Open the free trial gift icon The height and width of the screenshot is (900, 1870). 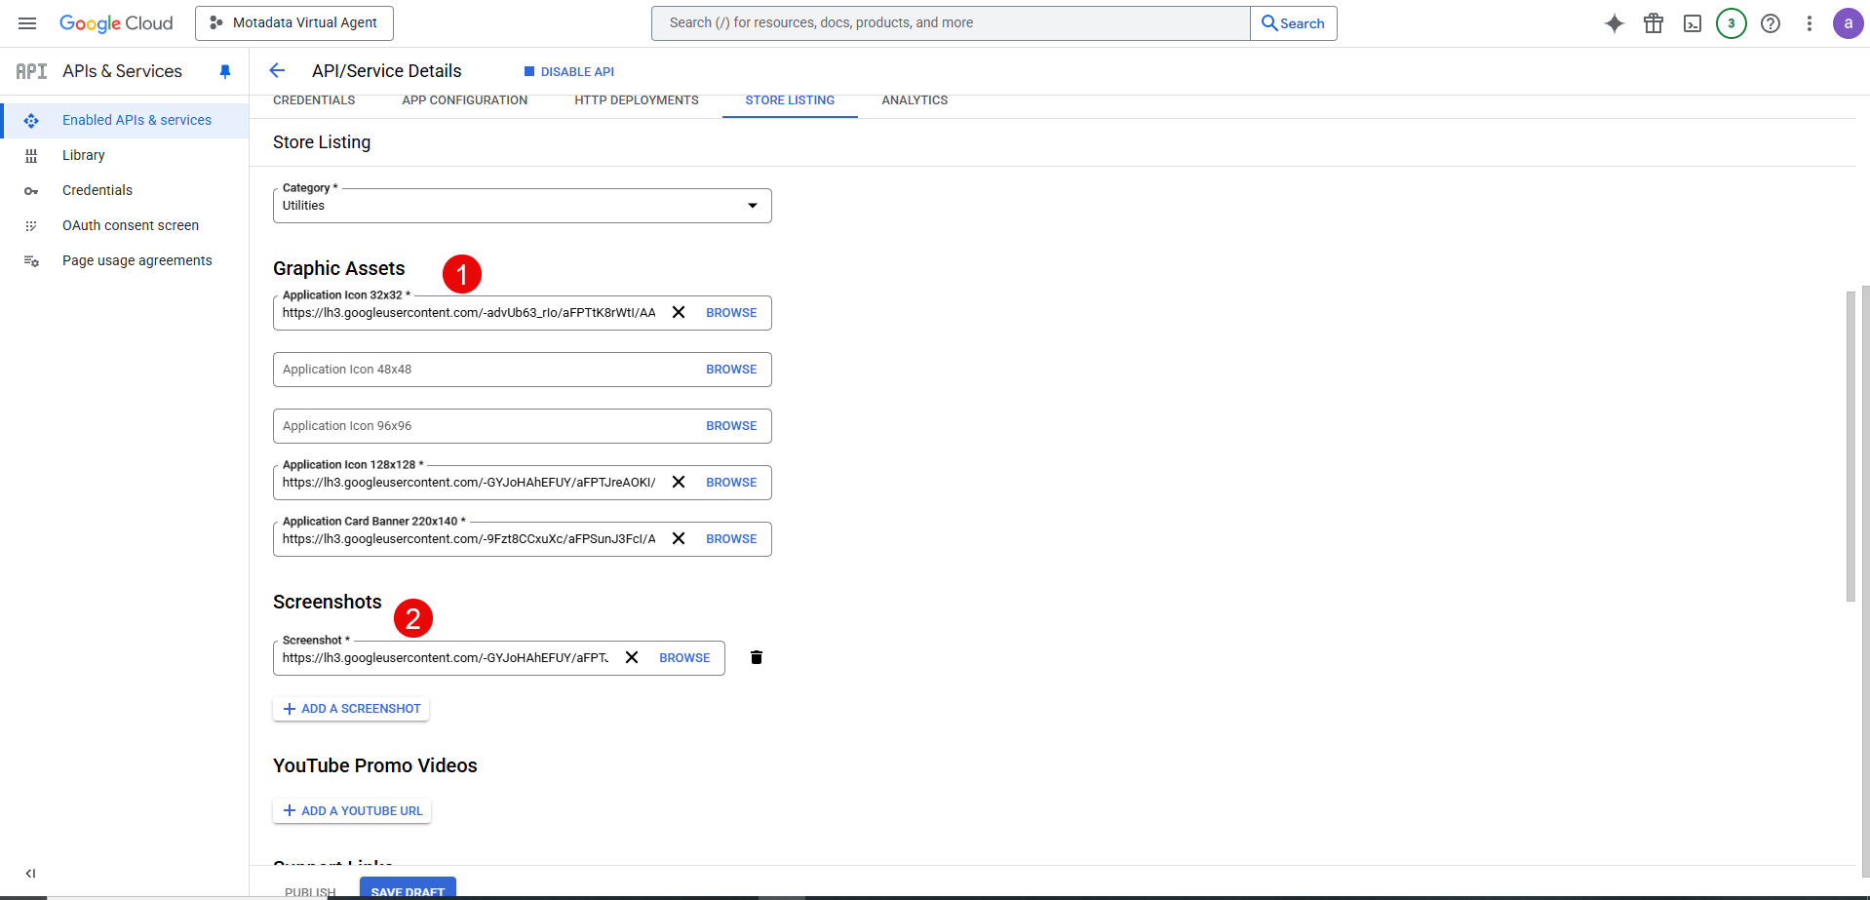pyautogui.click(x=1653, y=22)
